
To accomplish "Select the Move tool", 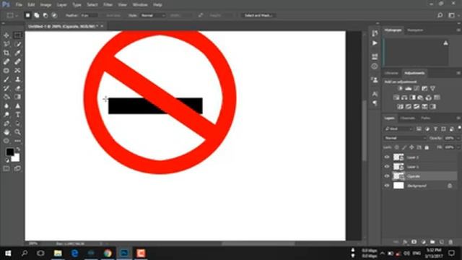I will coord(6,35).
